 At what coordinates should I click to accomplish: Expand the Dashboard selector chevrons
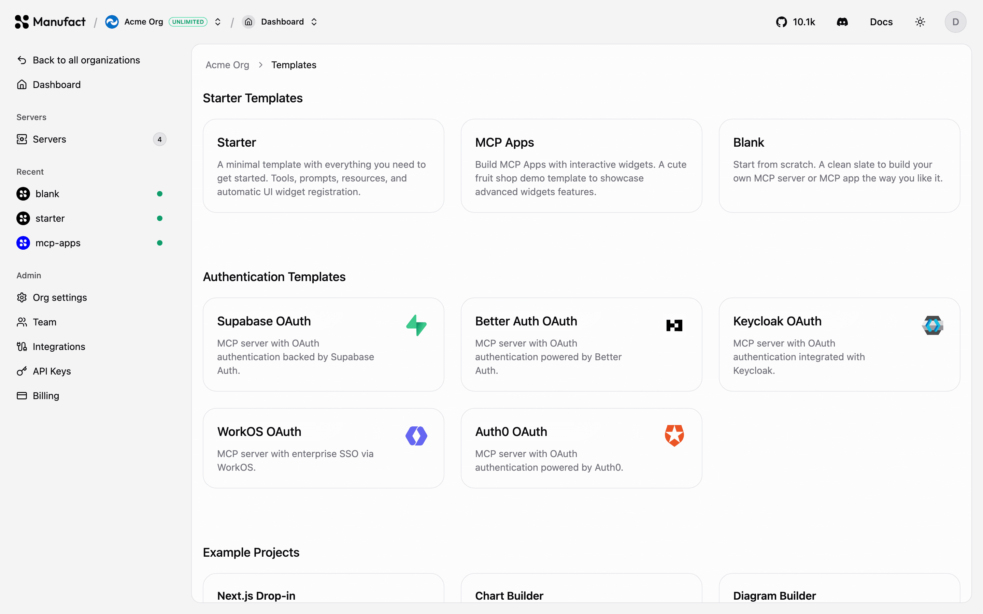pos(314,22)
